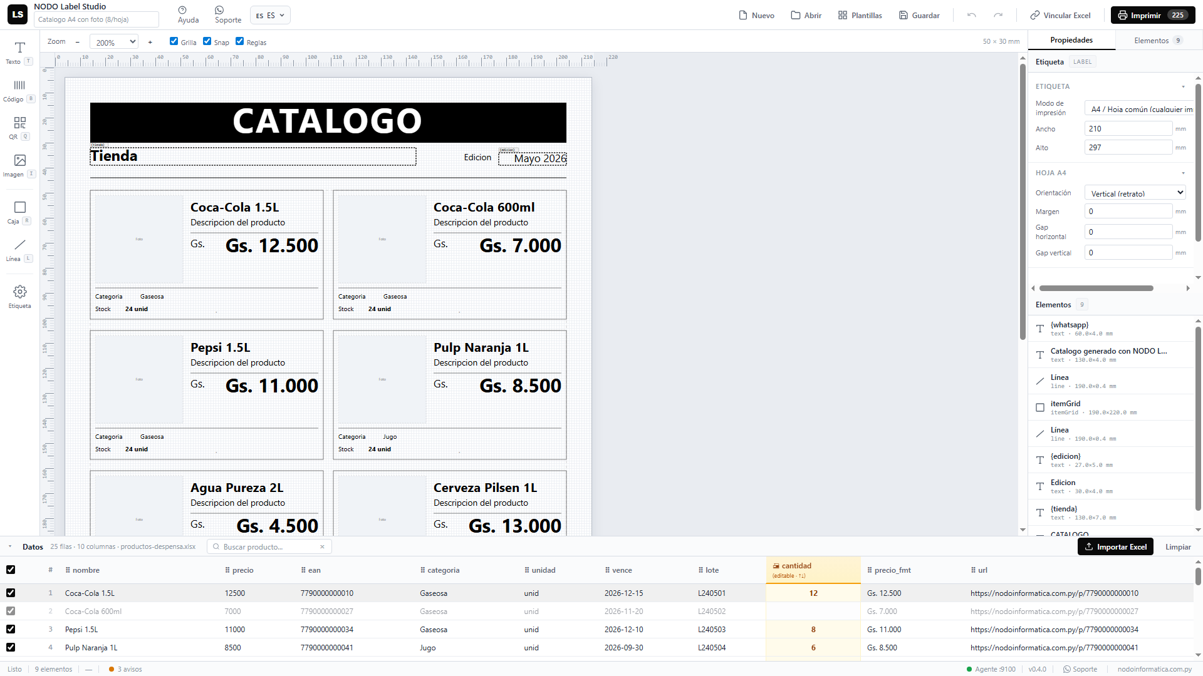Switch to Elementos tab
1203x676 pixels.
(x=1158, y=40)
